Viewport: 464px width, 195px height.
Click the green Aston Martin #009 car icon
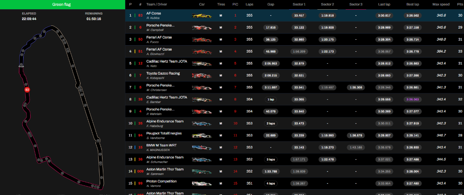pos(201,171)
